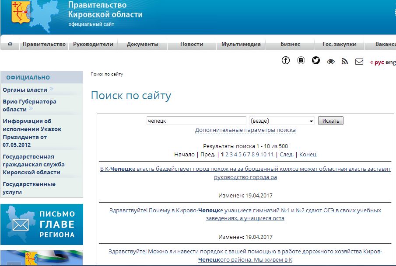Open the VKontakte social icon
Image resolution: width=396 pixels, height=266 pixels.
click(301, 61)
